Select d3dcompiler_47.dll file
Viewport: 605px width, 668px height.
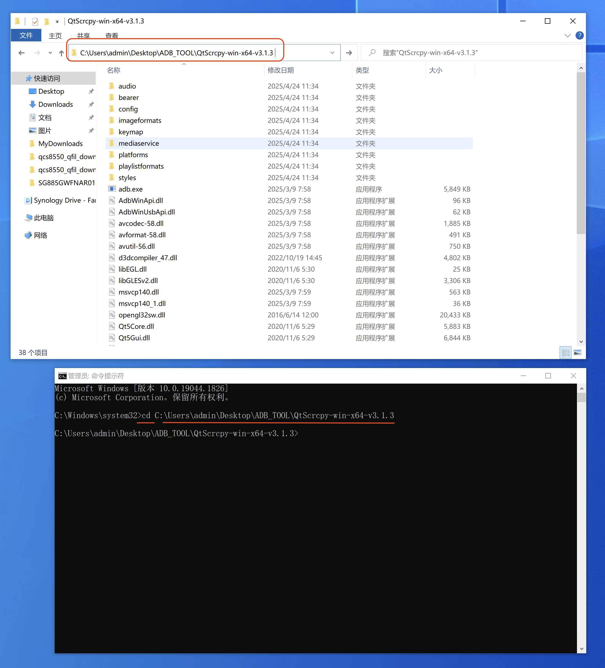[147, 258]
